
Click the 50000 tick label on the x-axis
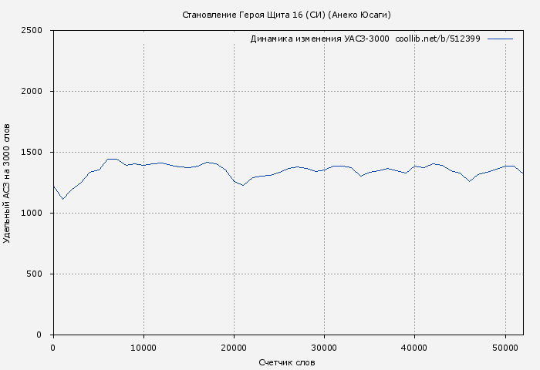point(505,348)
